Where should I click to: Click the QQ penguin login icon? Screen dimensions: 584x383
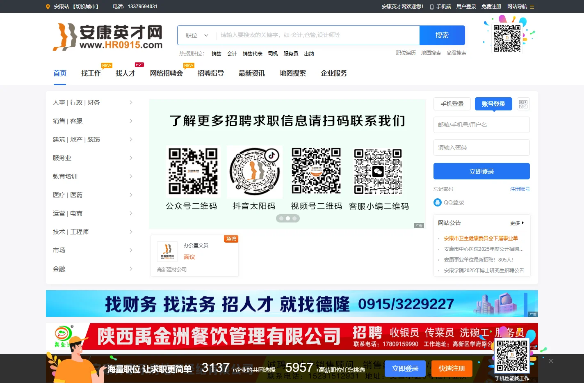coord(438,202)
